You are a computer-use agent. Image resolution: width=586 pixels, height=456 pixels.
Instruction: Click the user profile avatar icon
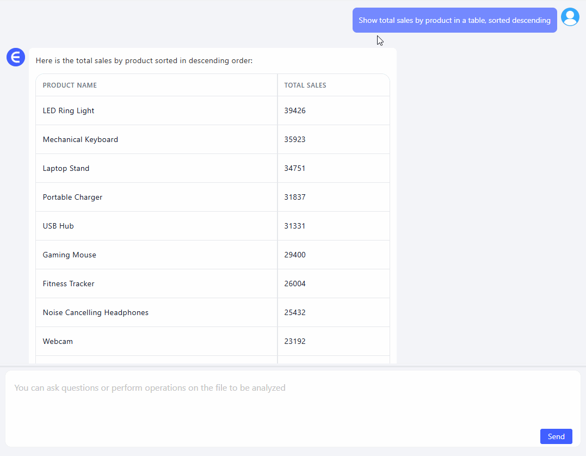[570, 17]
